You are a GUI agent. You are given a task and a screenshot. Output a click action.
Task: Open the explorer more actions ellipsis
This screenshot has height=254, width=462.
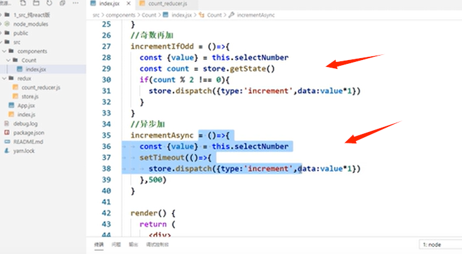point(75,3)
